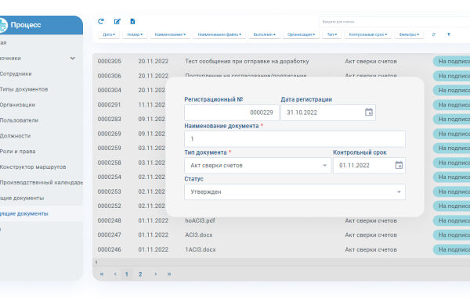Click the Процесс logo icon
This screenshot has height=297, width=470.
point(3,25)
